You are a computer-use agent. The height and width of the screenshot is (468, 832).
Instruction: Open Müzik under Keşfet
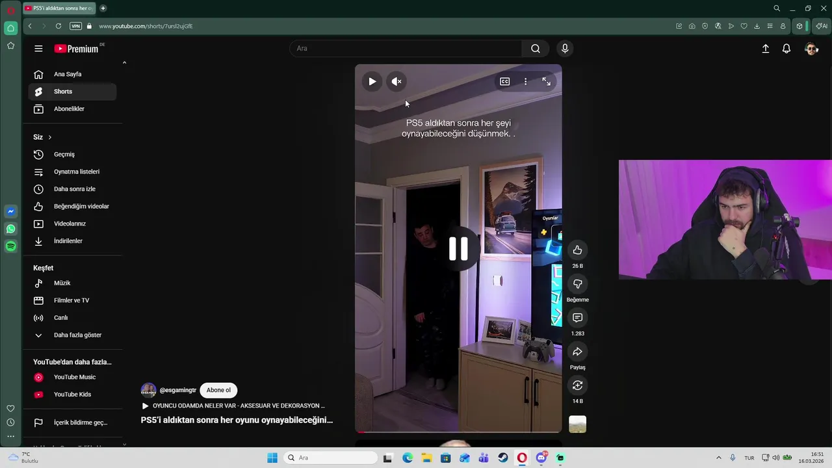click(x=73, y=283)
